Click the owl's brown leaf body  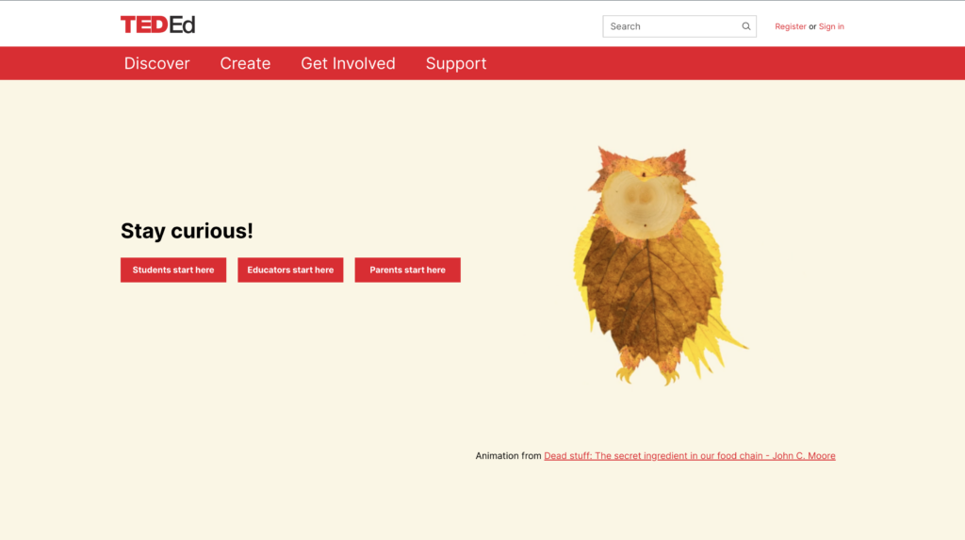pos(648,292)
